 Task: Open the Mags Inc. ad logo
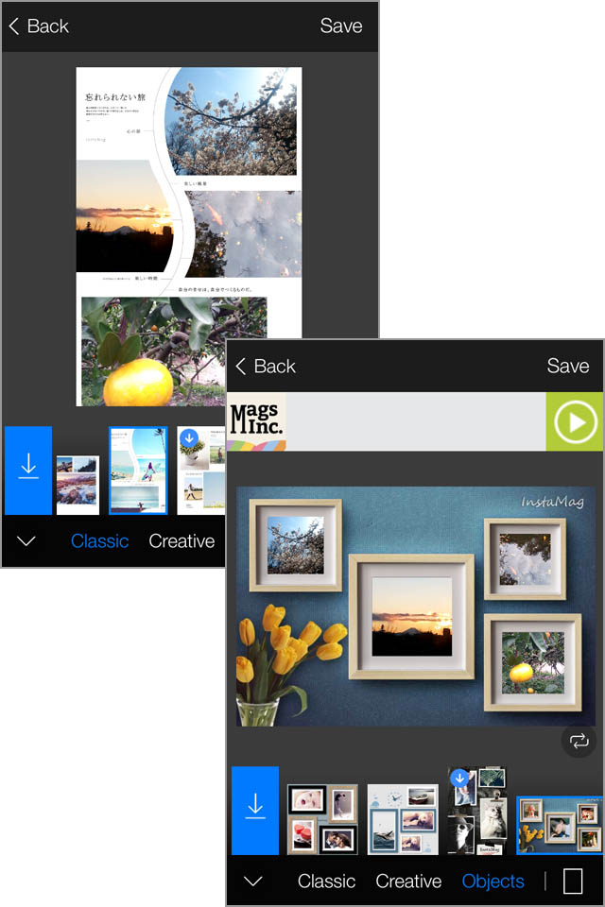tap(256, 421)
